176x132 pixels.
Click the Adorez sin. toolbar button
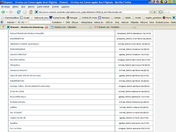[99, 22]
